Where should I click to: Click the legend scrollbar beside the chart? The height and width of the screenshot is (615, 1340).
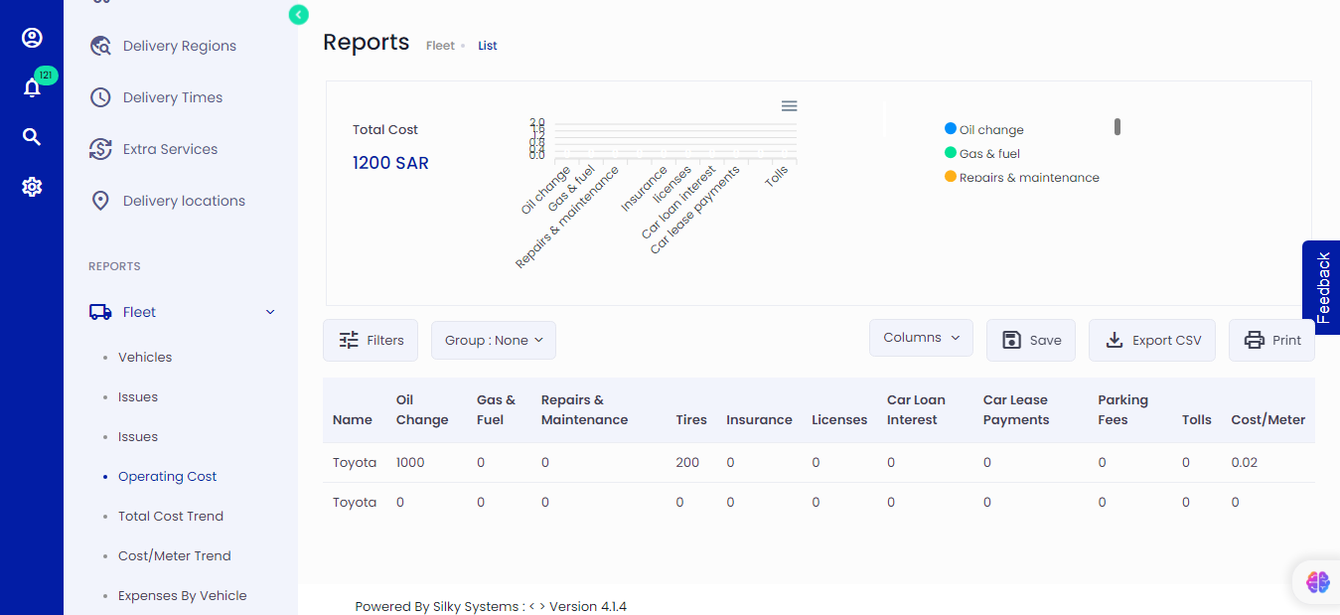pyautogui.click(x=1117, y=126)
